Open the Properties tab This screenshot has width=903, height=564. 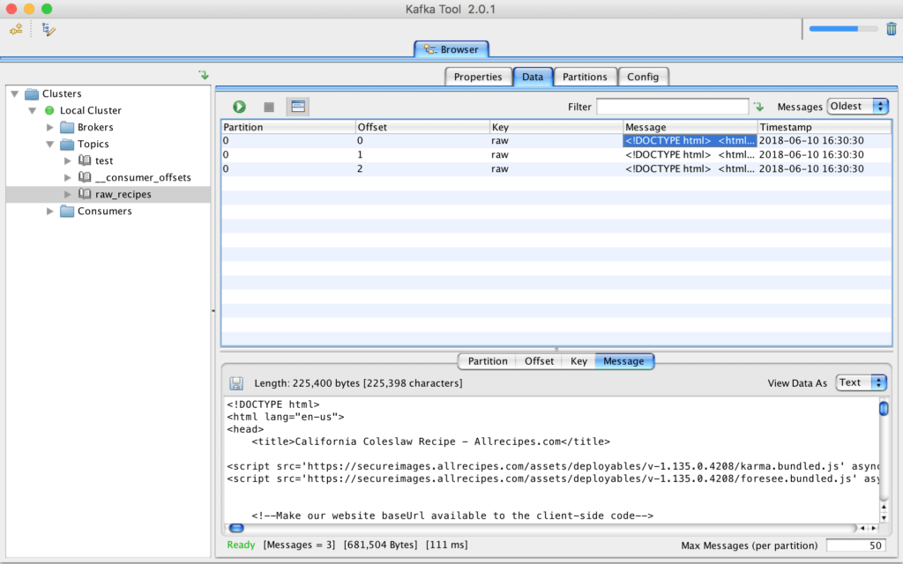tap(478, 77)
